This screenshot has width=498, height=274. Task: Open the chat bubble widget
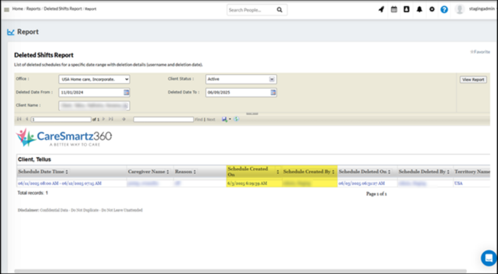pos(489,258)
